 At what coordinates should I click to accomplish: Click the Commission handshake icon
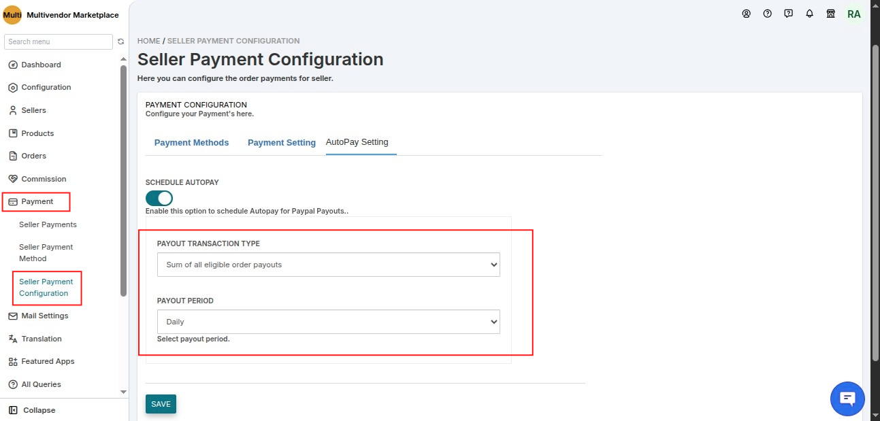[x=12, y=179]
